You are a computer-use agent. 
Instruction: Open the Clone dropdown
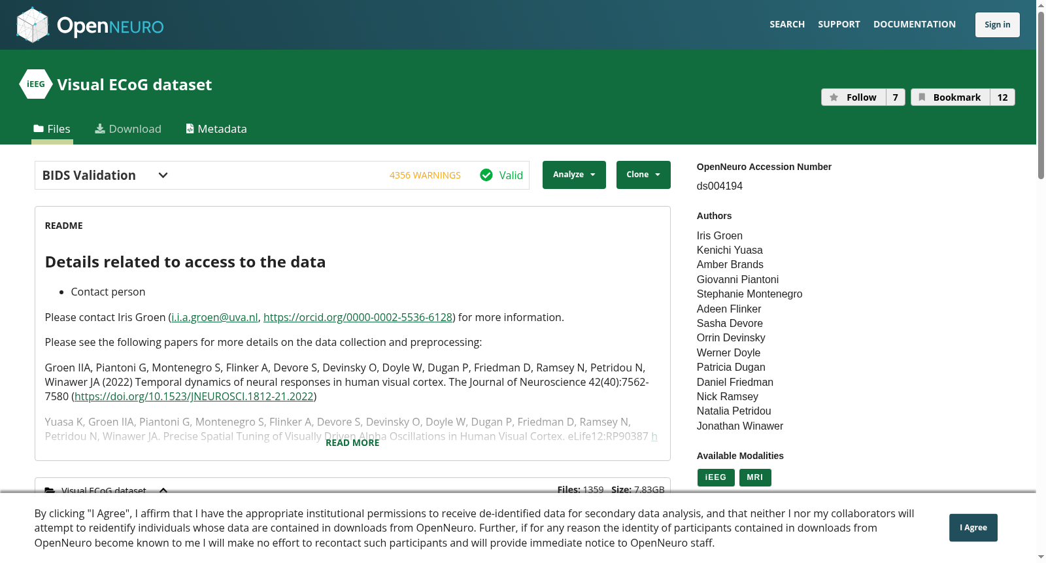tap(643, 175)
